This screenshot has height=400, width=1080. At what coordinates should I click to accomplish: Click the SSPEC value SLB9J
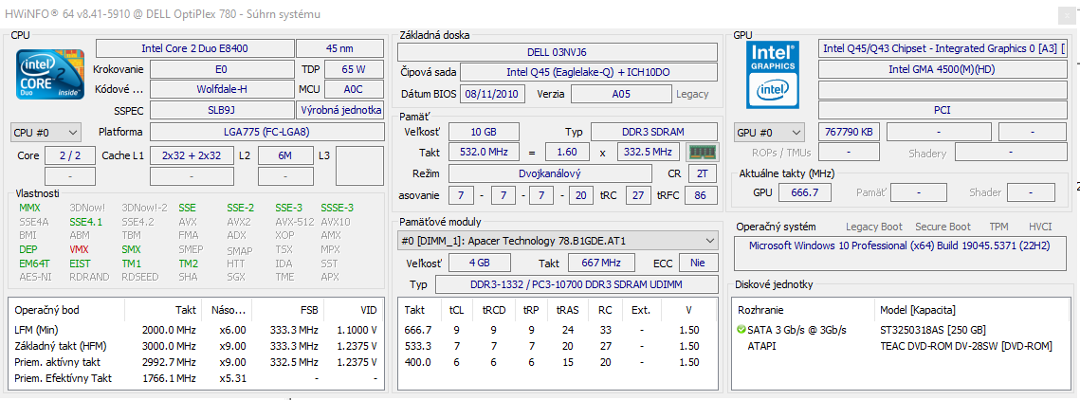pos(223,109)
